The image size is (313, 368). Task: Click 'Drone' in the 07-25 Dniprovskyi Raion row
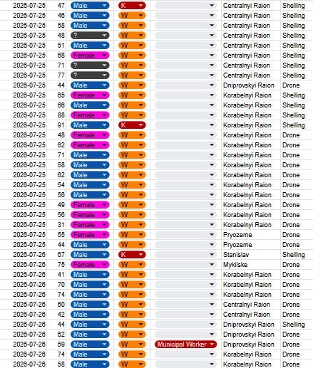tap(291, 85)
